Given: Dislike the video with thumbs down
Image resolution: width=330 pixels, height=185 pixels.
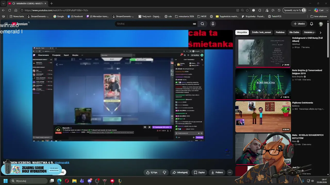Looking at the screenshot, I should pos(164,172).
